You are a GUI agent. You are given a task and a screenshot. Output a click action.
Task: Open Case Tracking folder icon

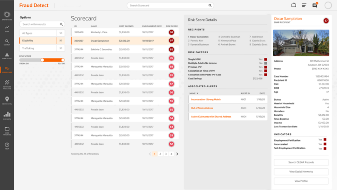[7, 130]
